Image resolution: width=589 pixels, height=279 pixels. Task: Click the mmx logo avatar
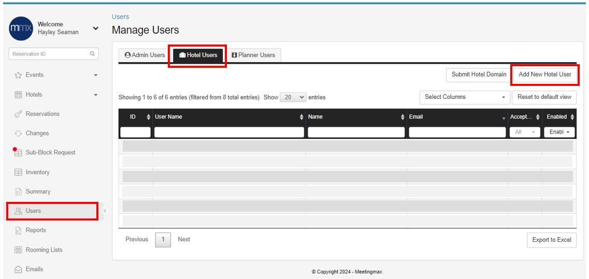coord(21,28)
